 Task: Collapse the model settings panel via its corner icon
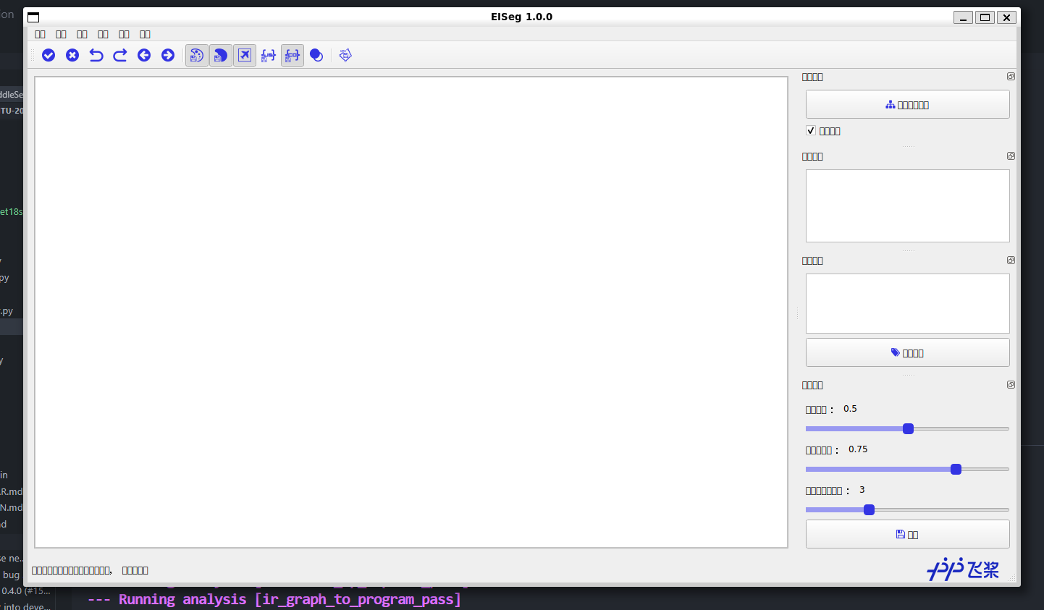(1011, 76)
